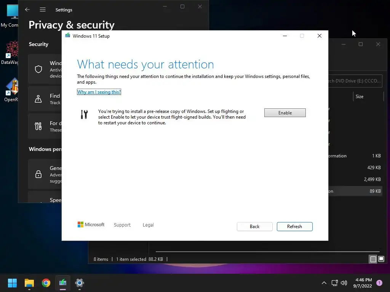Click Enable to trust flight-signed builds
Image resolution: width=390 pixels, height=292 pixels.
(285, 113)
